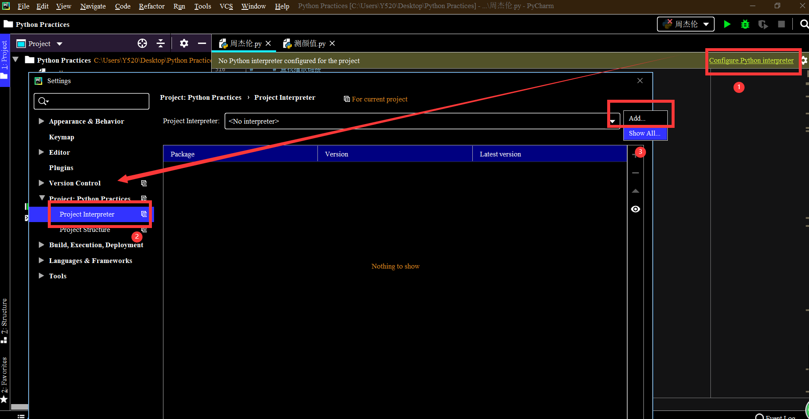Close the 周杰伦.py editor tab
809x419 pixels.
pyautogui.click(x=268, y=43)
